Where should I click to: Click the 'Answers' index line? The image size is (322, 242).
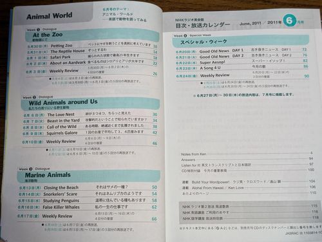click(247, 159)
